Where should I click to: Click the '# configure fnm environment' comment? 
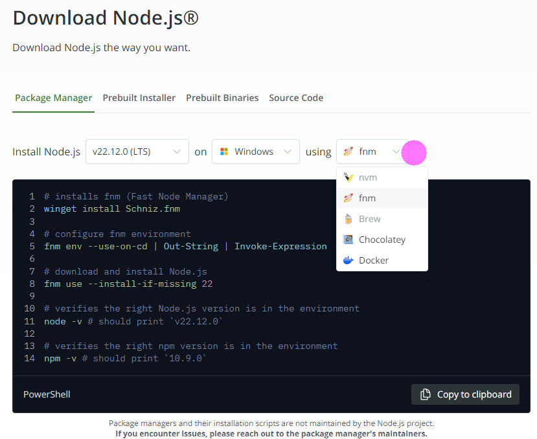[x=117, y=234]
